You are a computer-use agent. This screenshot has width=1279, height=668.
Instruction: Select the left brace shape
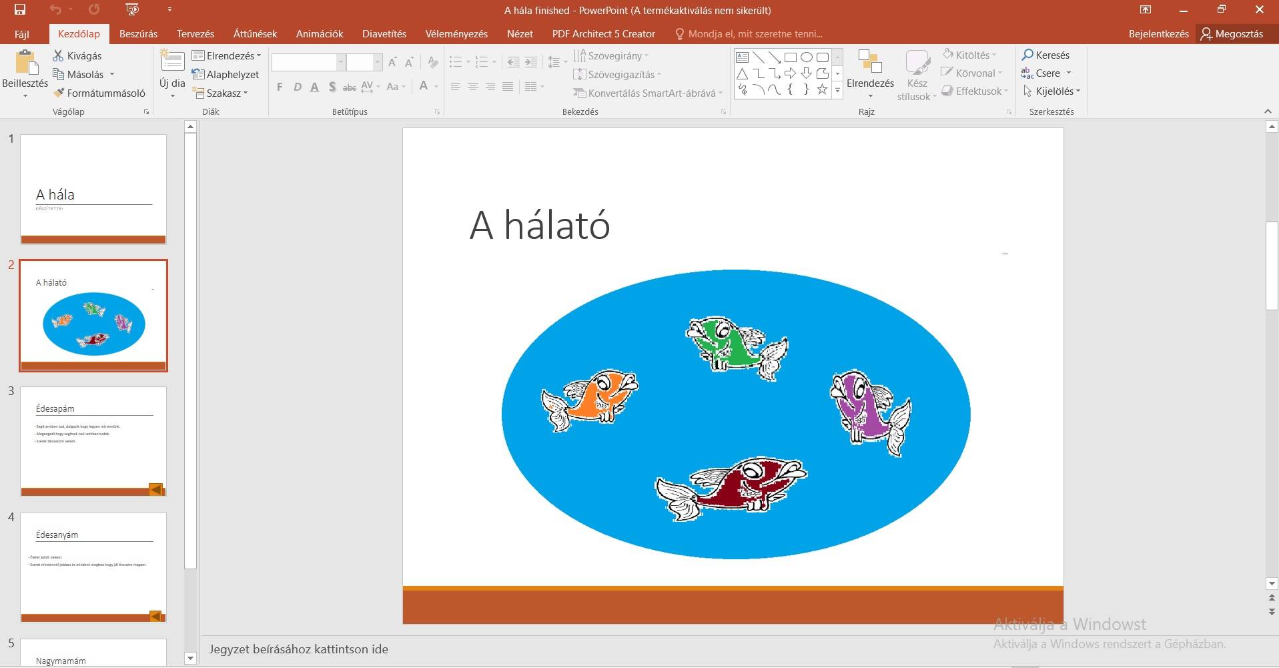click(791, 89)
